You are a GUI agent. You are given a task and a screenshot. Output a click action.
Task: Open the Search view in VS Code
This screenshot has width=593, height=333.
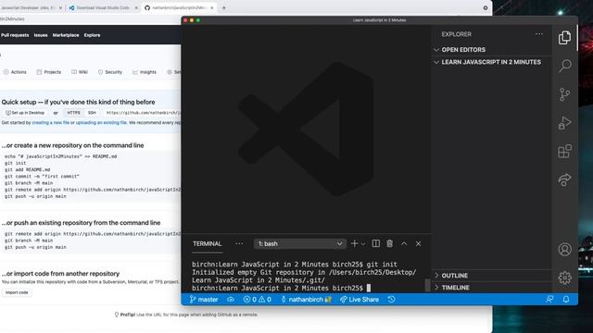564,66
